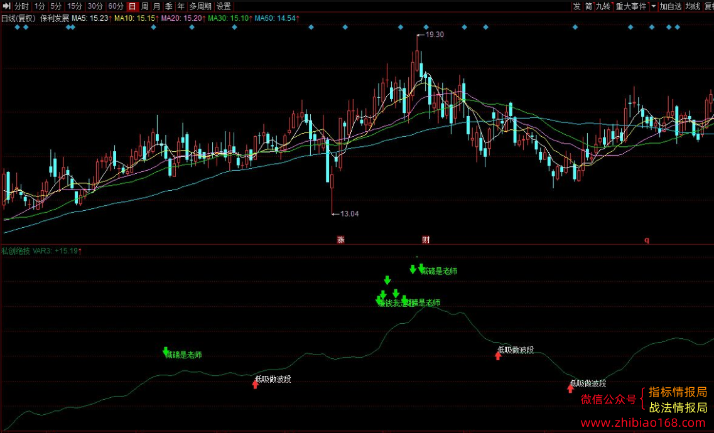
Task: Click the 13.04 low price label
Action: pos(349,214)
